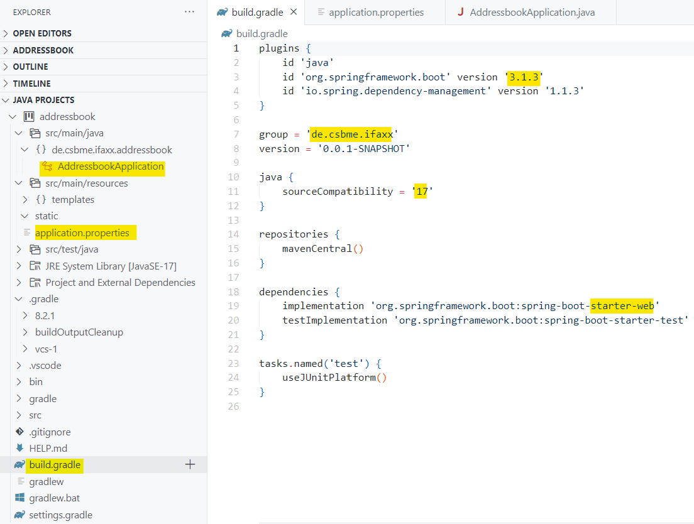Open AddressbookApplication in the tree
Viewport: 694px width, 524px height.
pyautogui.click(x=111, y=166)
